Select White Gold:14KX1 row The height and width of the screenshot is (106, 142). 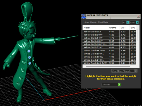pyautogui.click(x=109, y=60)
